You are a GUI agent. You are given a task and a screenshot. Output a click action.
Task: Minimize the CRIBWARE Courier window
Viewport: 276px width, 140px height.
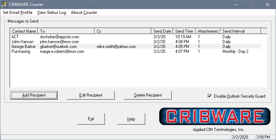[236, 5]
